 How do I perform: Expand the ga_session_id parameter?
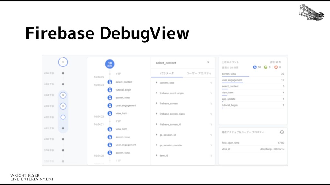157,135
